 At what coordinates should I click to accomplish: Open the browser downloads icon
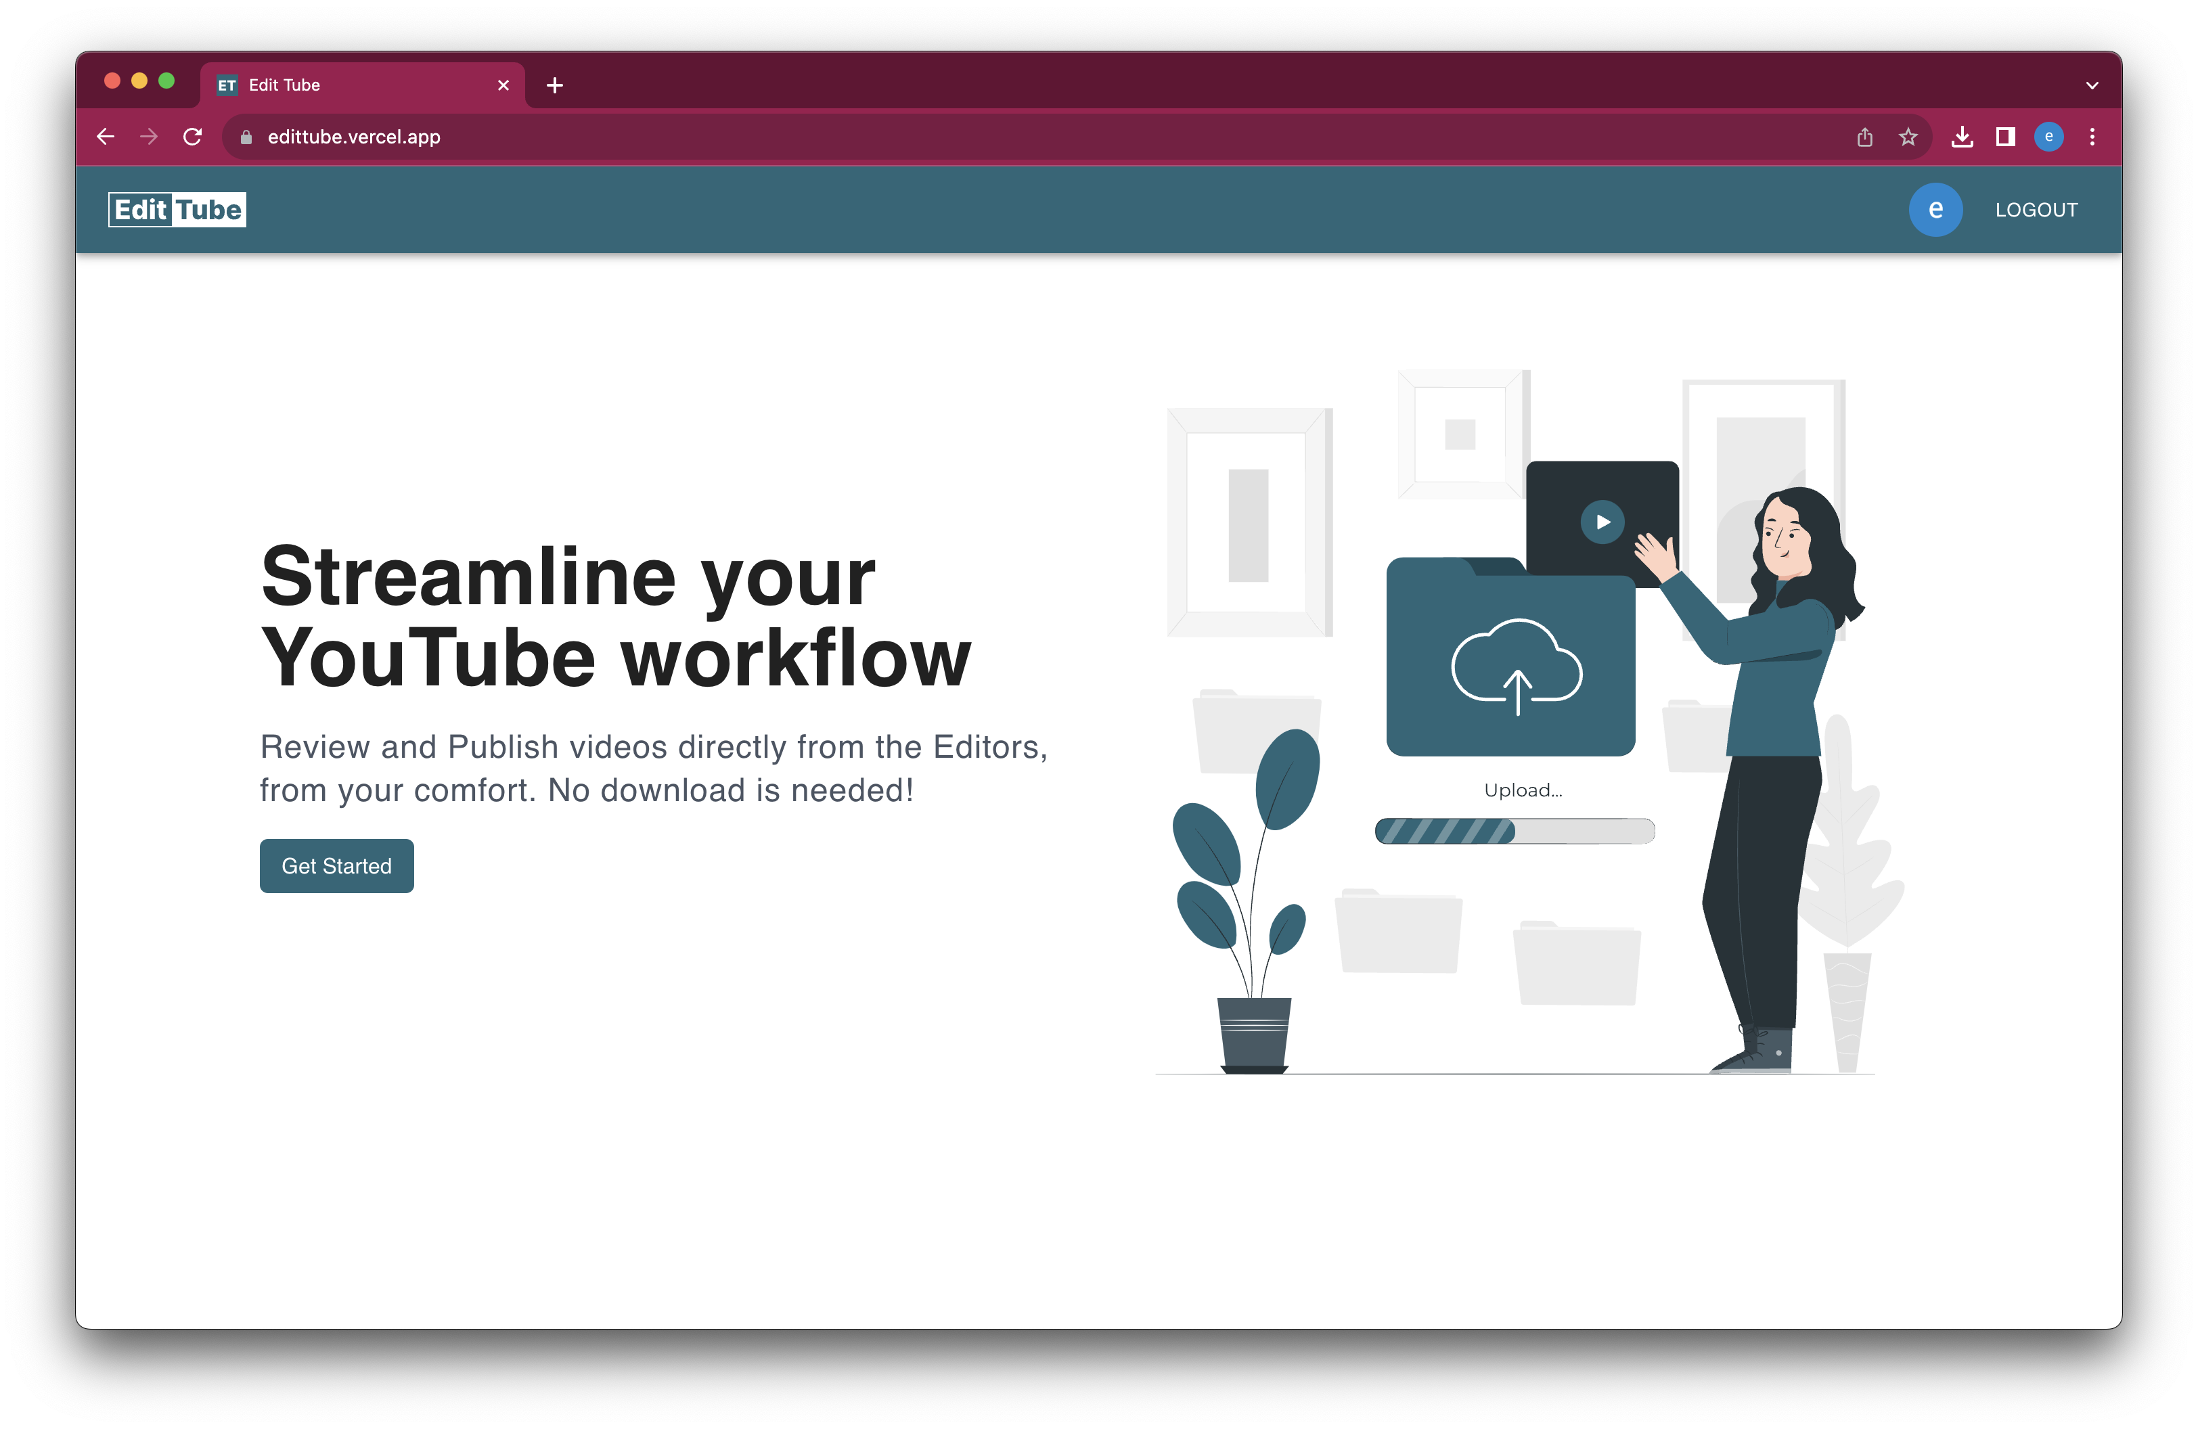[1962, 137]
